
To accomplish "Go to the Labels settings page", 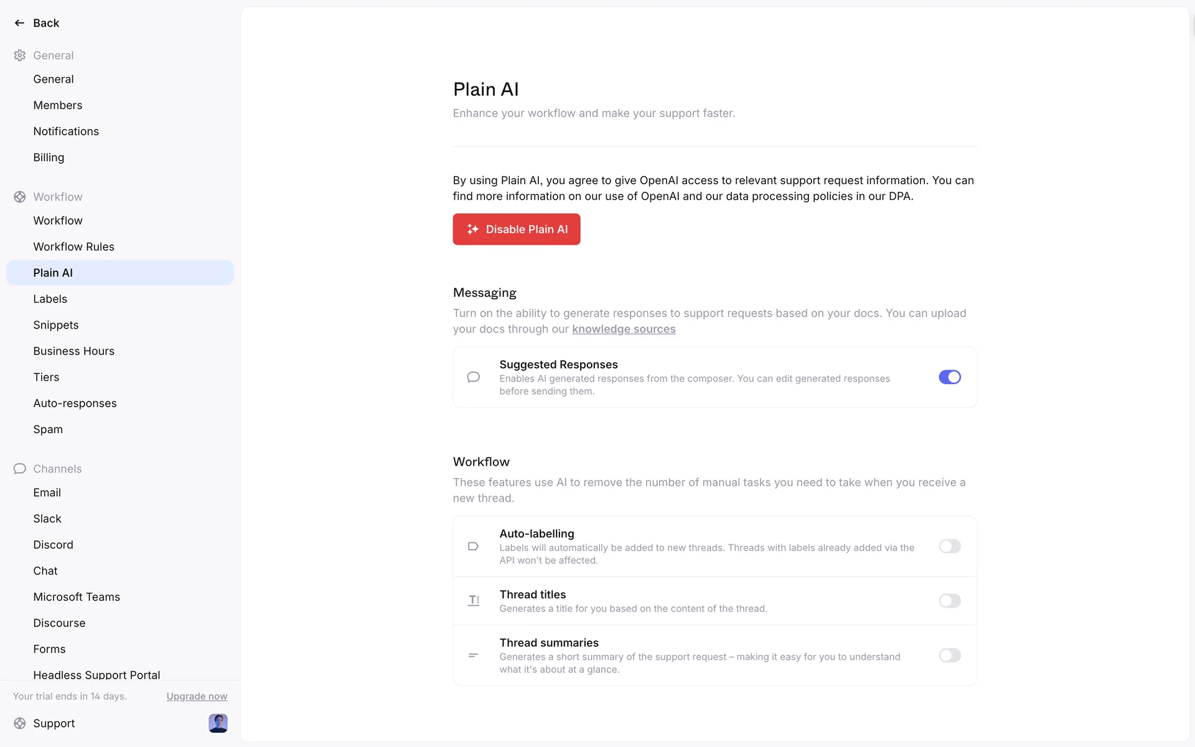I will (x=50, y=299).
